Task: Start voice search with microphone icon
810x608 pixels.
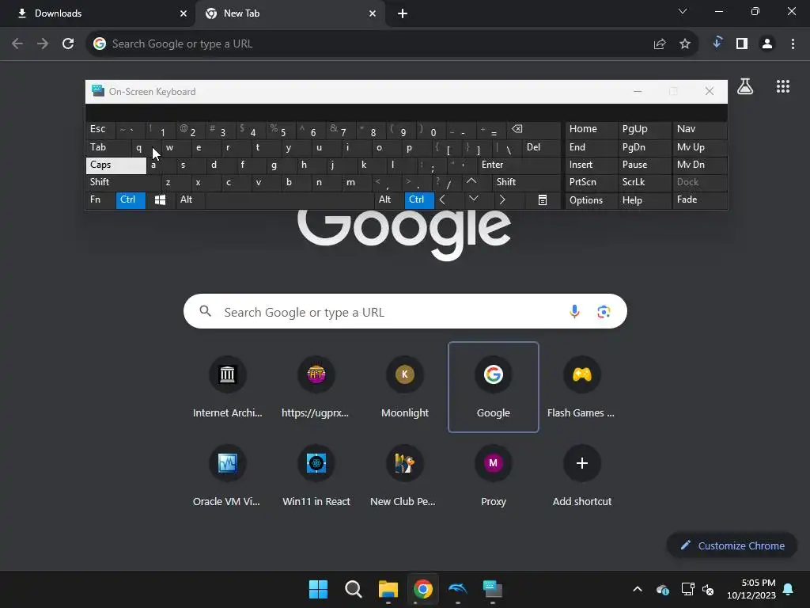Action: click(x=574, y=311)
